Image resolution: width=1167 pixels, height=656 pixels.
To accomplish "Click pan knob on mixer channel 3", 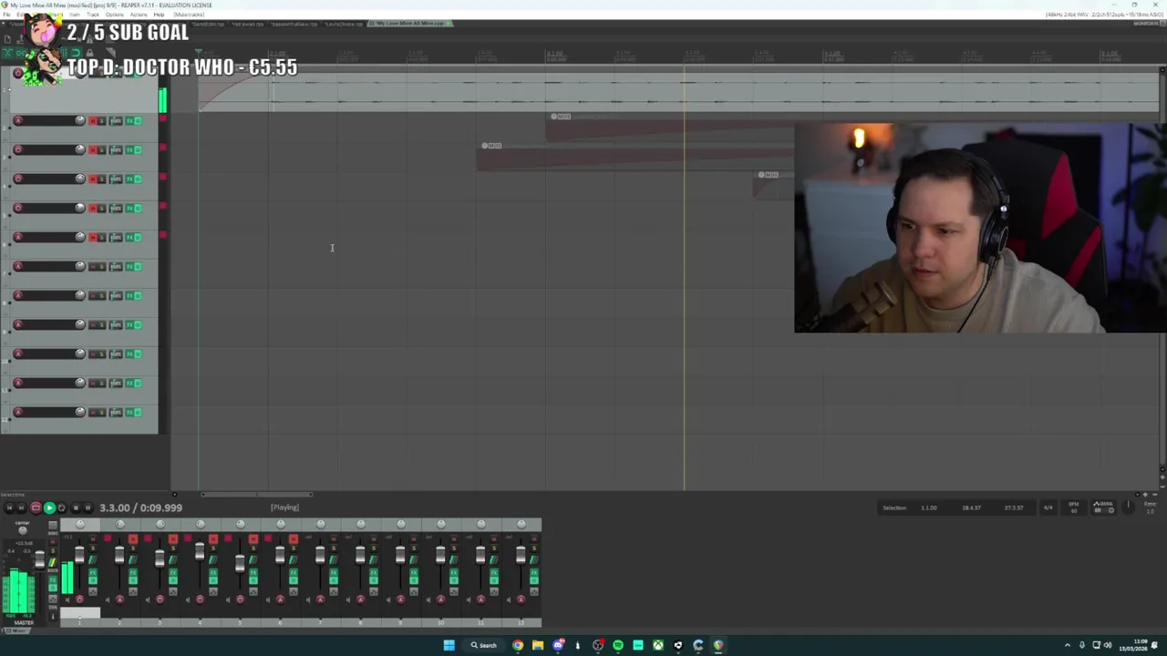I will pos(160,524).
